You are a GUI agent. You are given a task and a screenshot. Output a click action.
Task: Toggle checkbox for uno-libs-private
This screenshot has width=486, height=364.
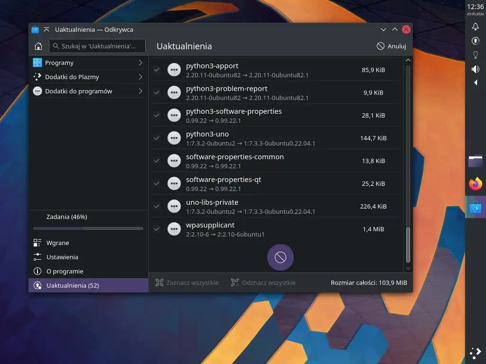point(157,206)
